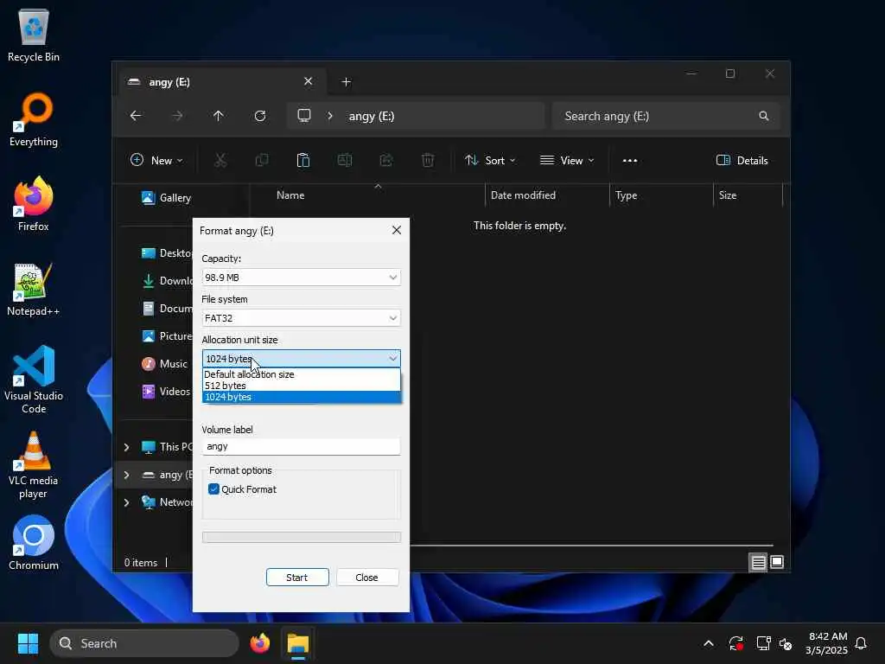
Task: Click the Paste toolbar icon
Action: (x=303, y=160)
